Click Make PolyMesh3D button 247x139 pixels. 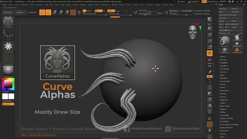(x=233, y=24)
